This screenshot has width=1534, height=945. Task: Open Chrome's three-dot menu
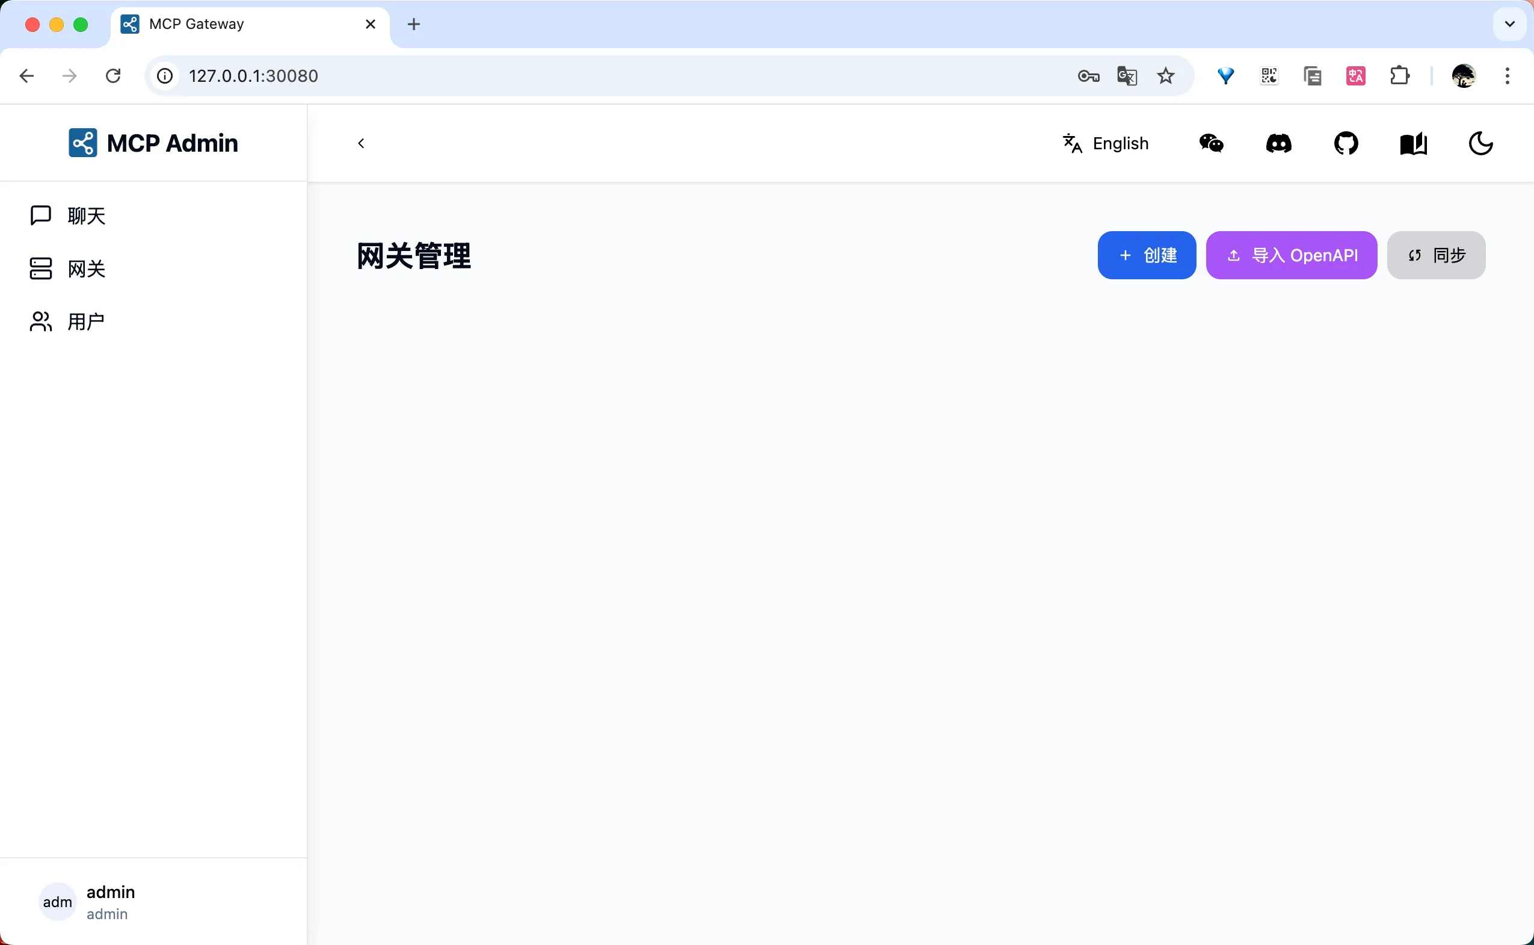click(1507, 76)
